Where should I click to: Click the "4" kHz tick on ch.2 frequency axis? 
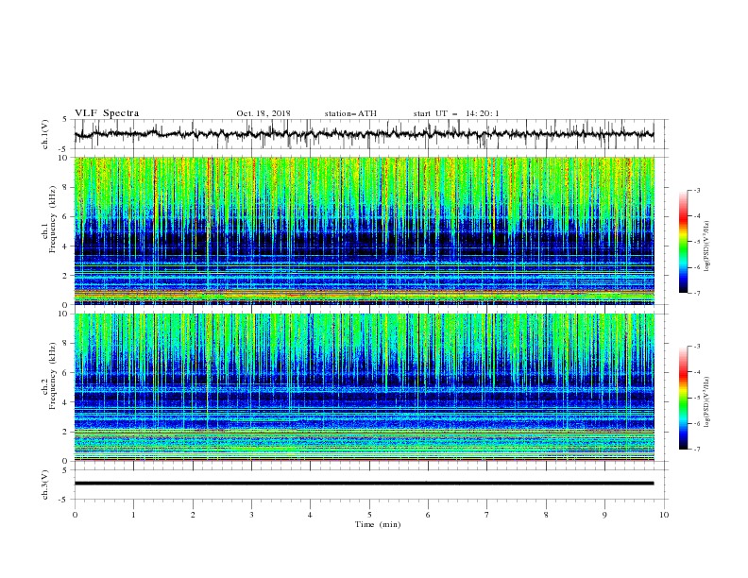[66, 402]
